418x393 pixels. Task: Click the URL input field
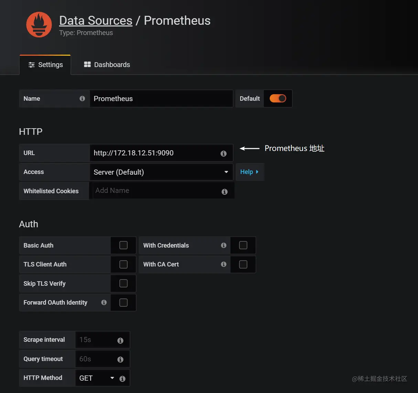[x=161, y=153]
